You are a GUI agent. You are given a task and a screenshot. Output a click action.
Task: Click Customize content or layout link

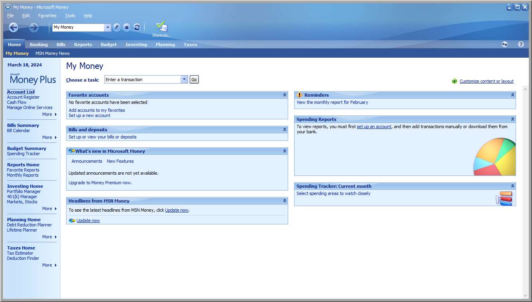coord(487,81)
